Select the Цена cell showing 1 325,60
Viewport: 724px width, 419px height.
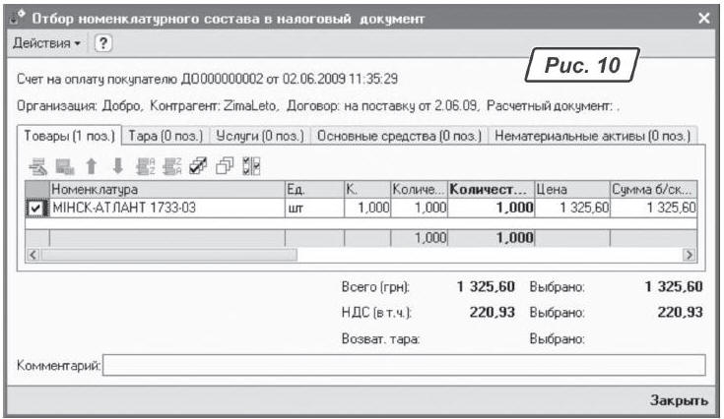pyautogui.click(x=570, y=208)
